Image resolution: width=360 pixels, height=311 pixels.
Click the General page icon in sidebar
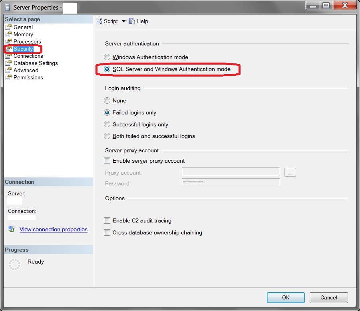[x=8, y=28]
